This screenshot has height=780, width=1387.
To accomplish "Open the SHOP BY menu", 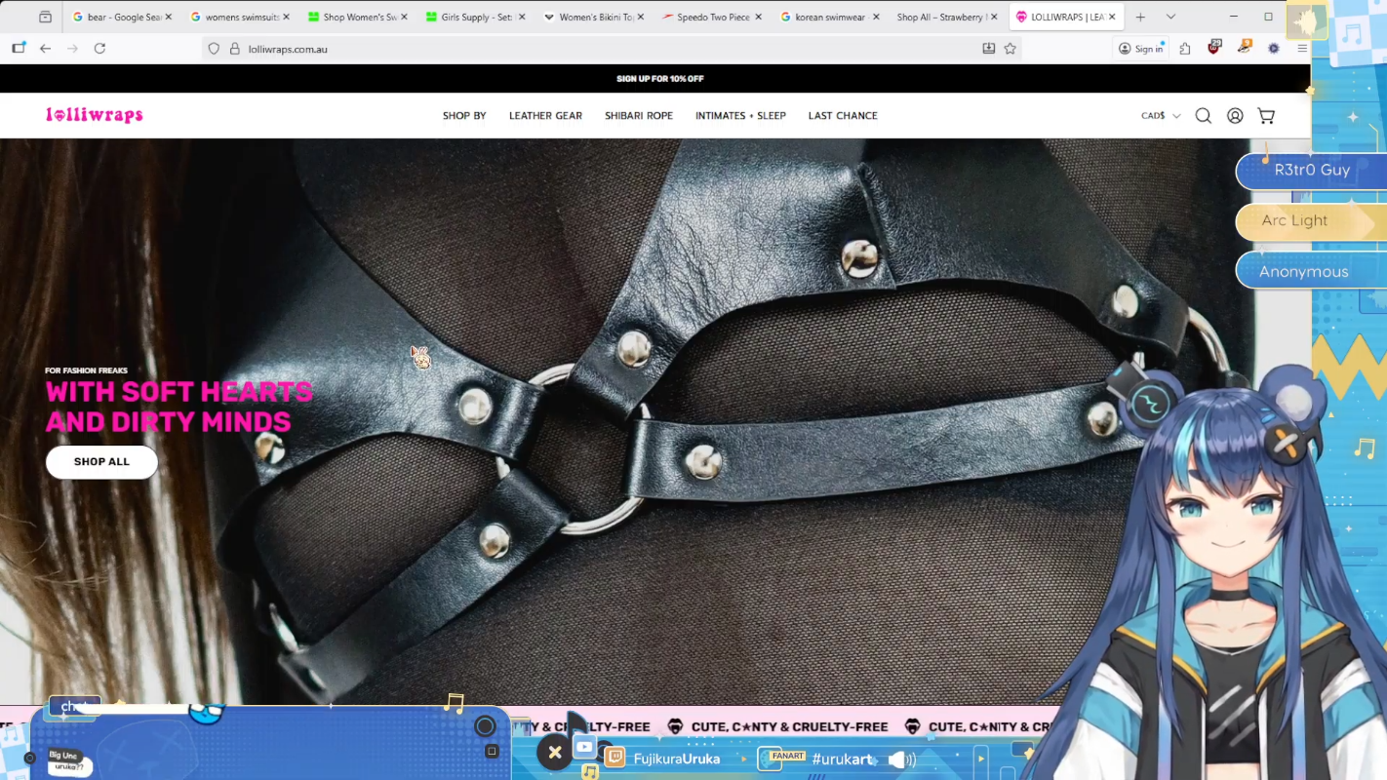I will tap(464, 116).
